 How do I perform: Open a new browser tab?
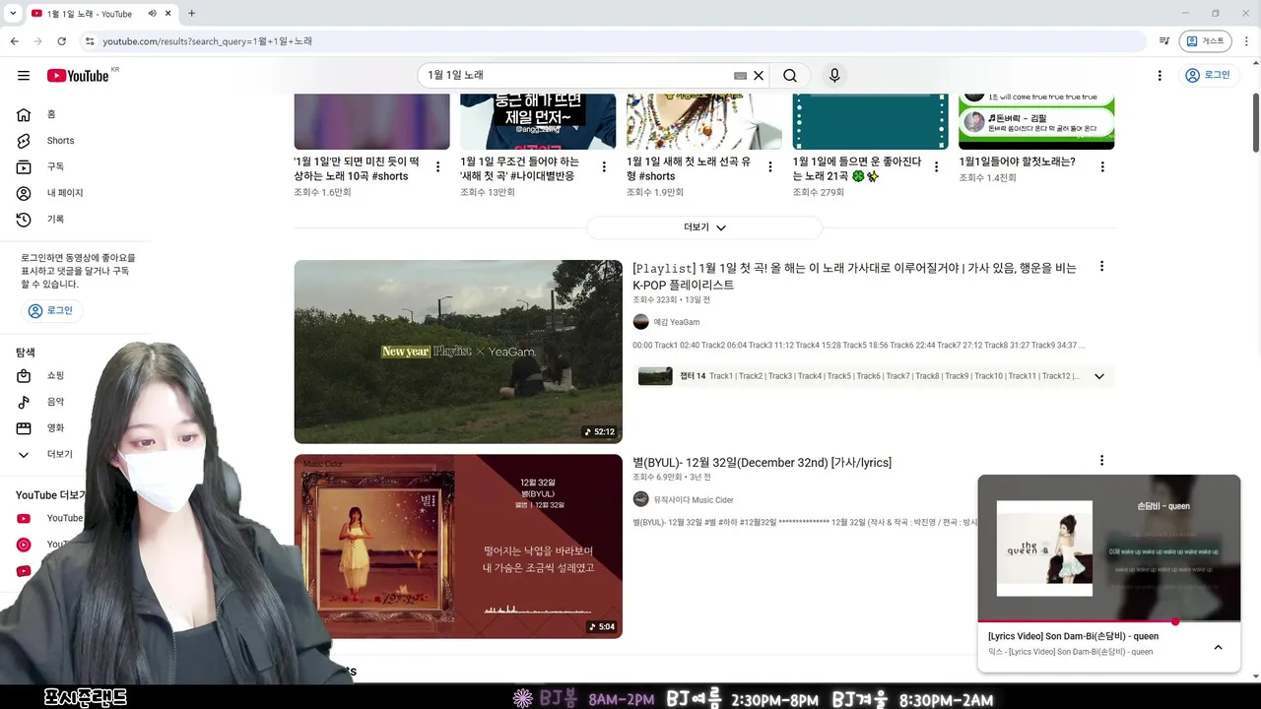click(191, 14)
